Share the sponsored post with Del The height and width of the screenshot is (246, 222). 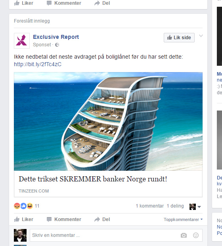102,219
